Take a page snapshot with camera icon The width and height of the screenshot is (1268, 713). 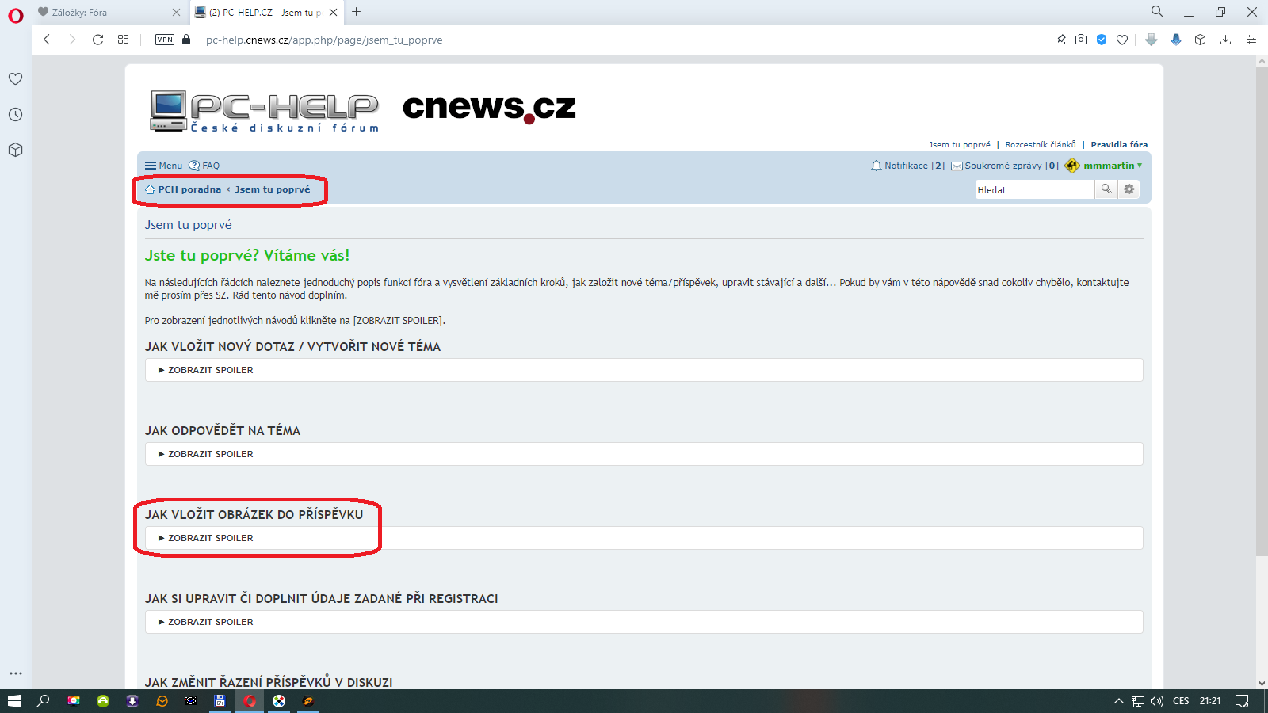pyautogui.click(x=1081, y=40)
